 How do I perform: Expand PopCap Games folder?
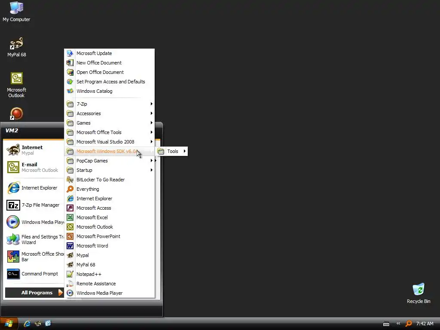click(110, 161)
